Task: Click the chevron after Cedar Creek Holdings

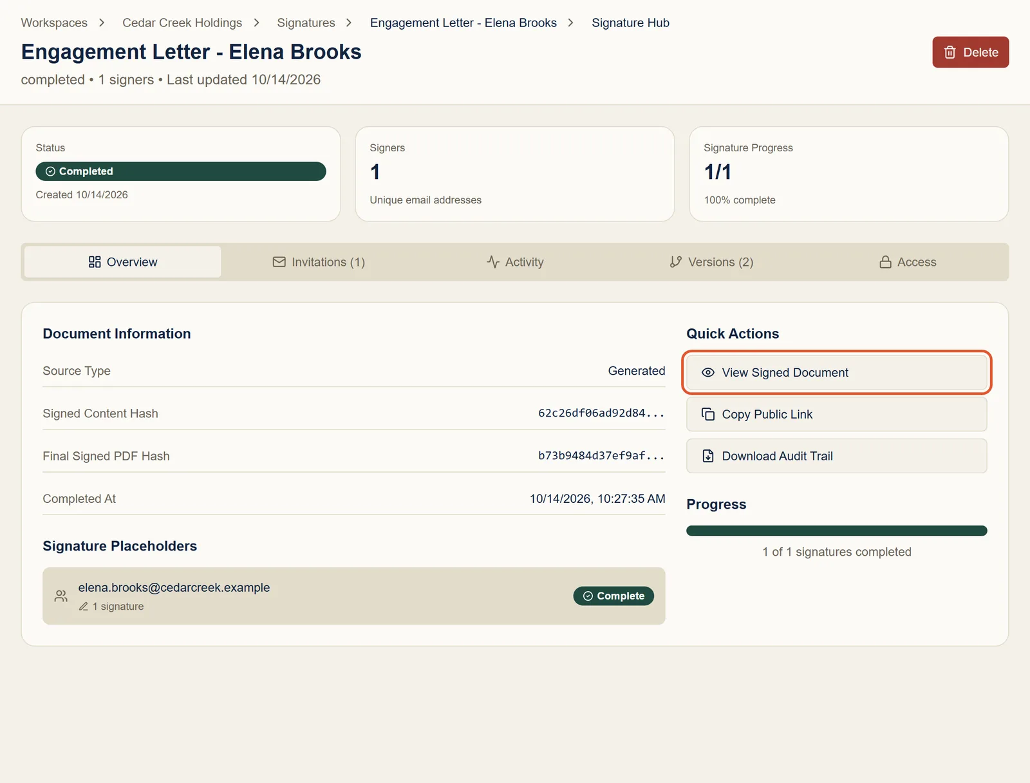Action: tap(257, 23)
